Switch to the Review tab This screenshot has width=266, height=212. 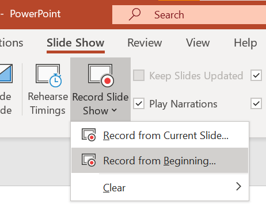coord(145,43)
